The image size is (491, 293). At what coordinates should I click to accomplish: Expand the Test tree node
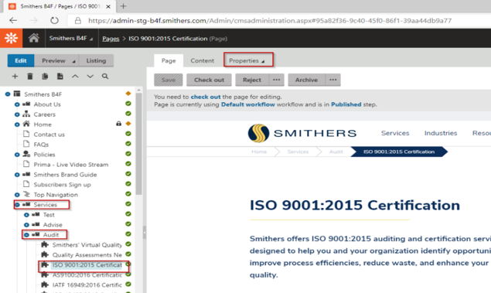pos(26,215)
